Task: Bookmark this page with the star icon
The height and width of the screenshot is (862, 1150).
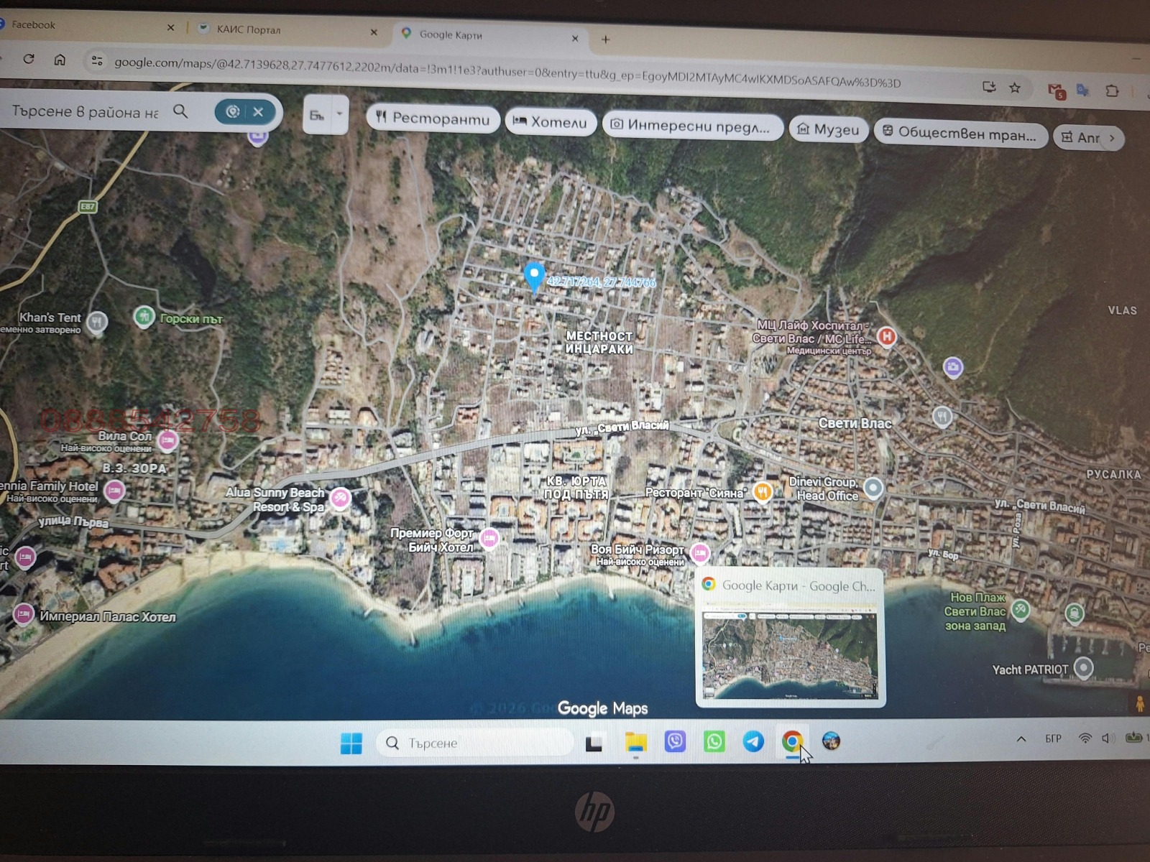Action: click(1014, 88)
